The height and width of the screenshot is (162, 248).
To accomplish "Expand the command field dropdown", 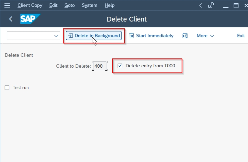I will tap(56, 36).
